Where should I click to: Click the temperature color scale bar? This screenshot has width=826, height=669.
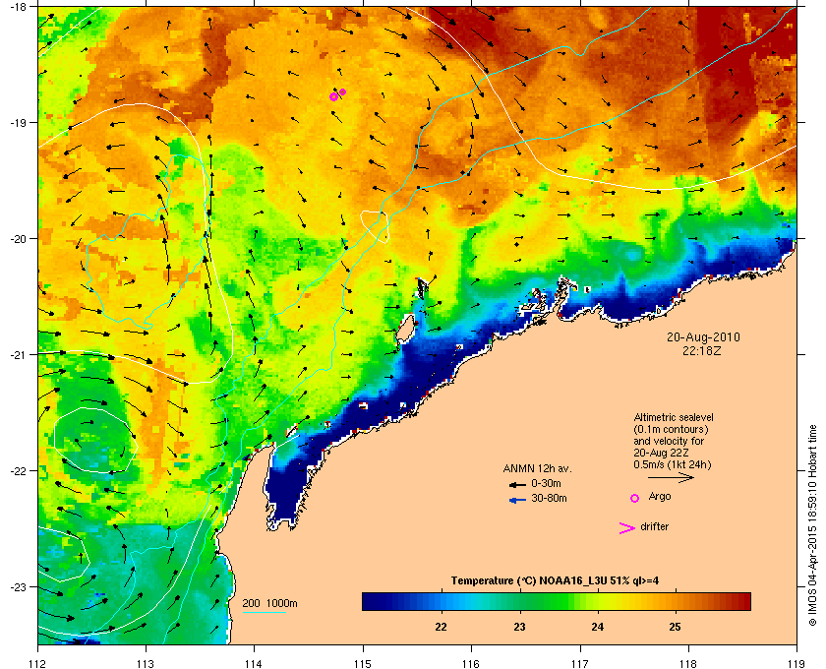point(557,601)
